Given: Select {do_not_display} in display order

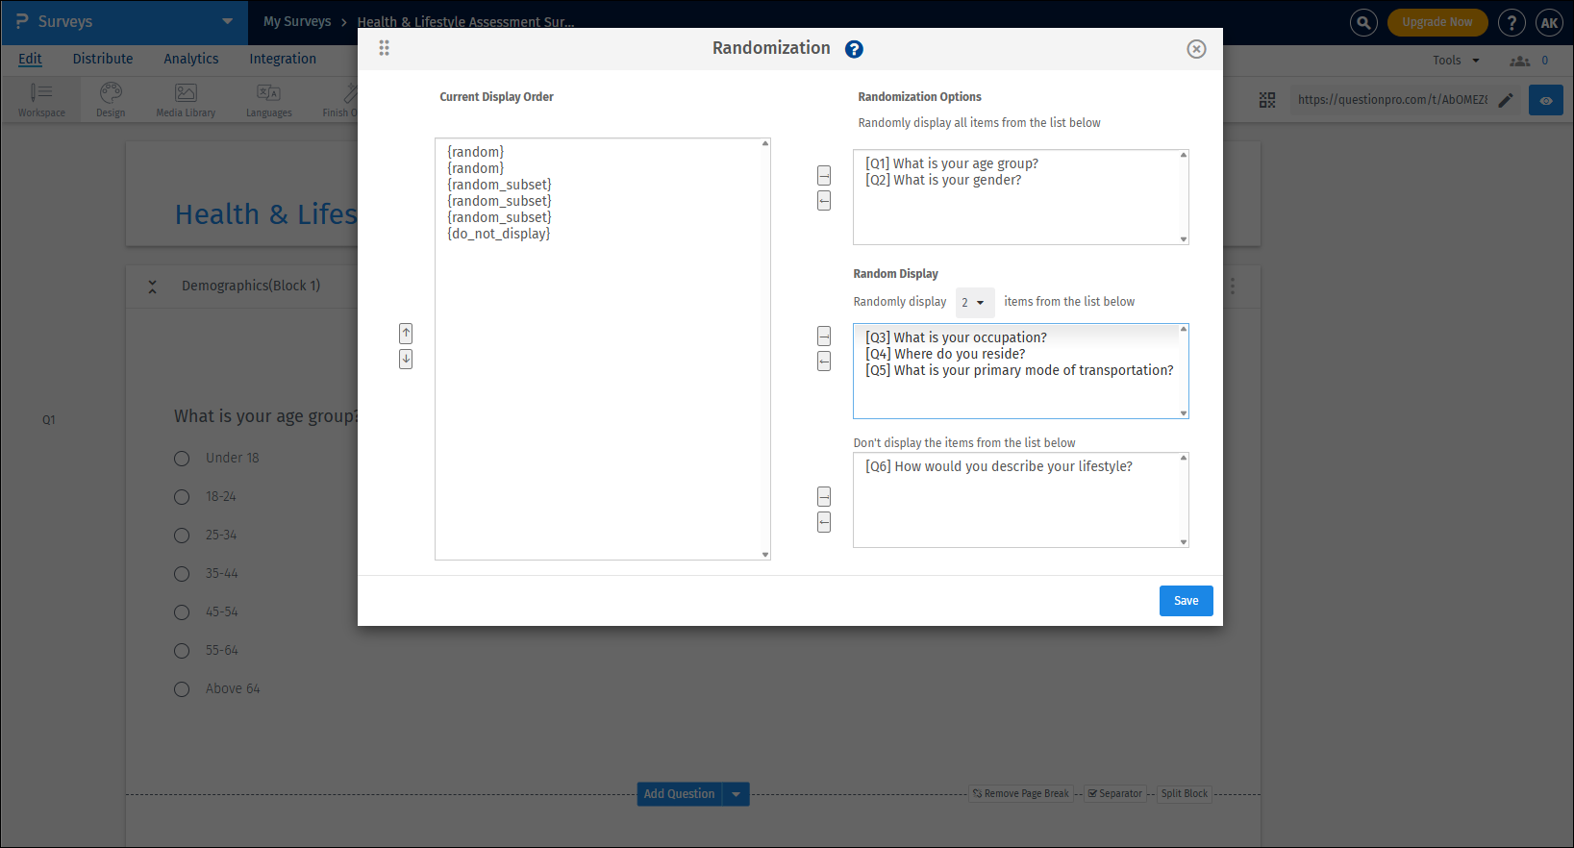Looking at the screenshot, I should point(499,234).
